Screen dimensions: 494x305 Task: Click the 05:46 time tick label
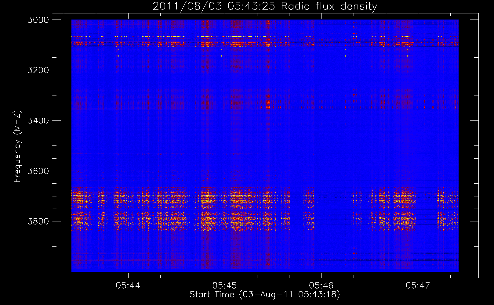pos(321,285)
